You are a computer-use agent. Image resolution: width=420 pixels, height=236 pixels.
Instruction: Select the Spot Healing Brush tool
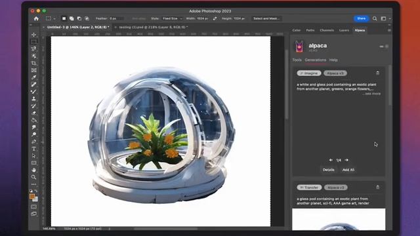tap(33, 85)
